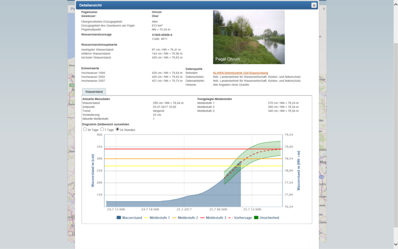Select the 7 Tage time range

tap(101, 129)
